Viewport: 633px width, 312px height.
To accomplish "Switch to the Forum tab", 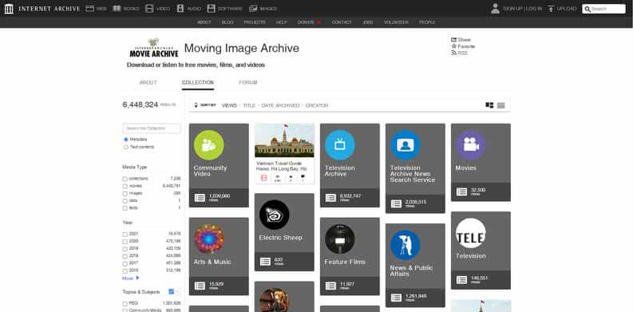I will point(248,82).
